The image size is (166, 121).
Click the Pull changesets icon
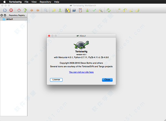point(125,10)
